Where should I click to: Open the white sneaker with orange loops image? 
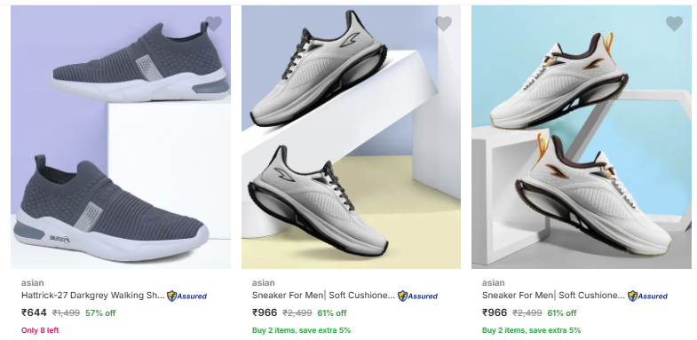[x=582, y=137]
